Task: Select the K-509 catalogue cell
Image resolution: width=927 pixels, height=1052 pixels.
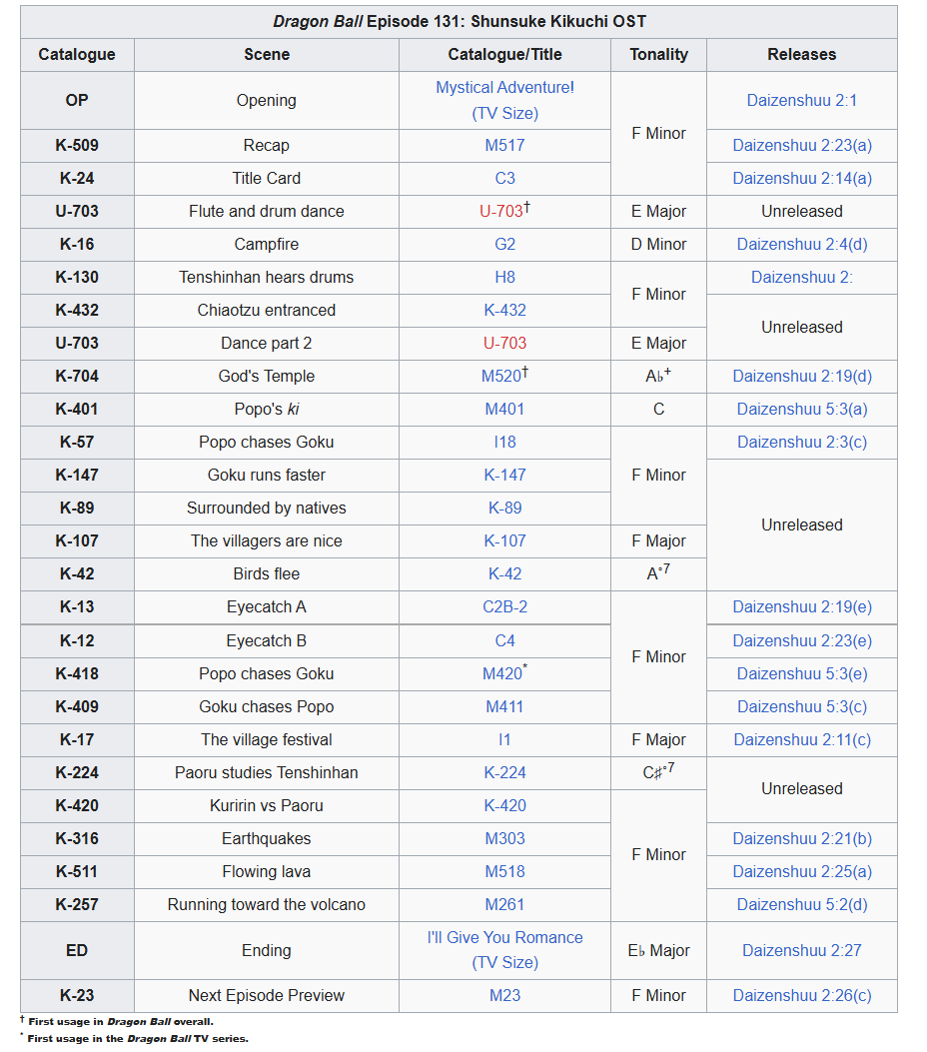Action: [77, 145]
